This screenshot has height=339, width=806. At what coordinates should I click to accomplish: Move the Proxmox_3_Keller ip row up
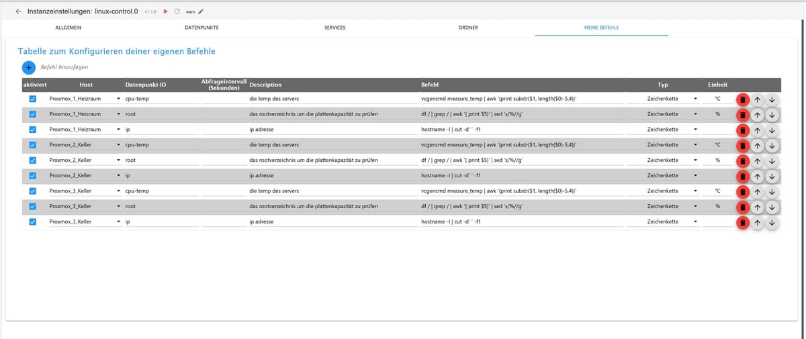(758, 223)
